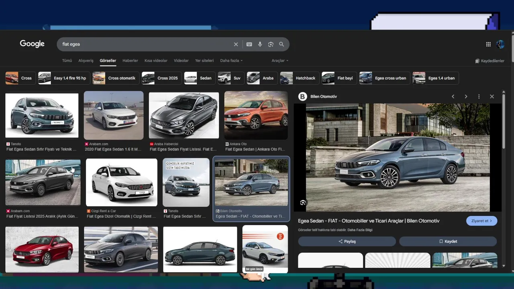514x289 pixels.
Task: Select the Egea cross urban chip
Action: tap(385, 78)
